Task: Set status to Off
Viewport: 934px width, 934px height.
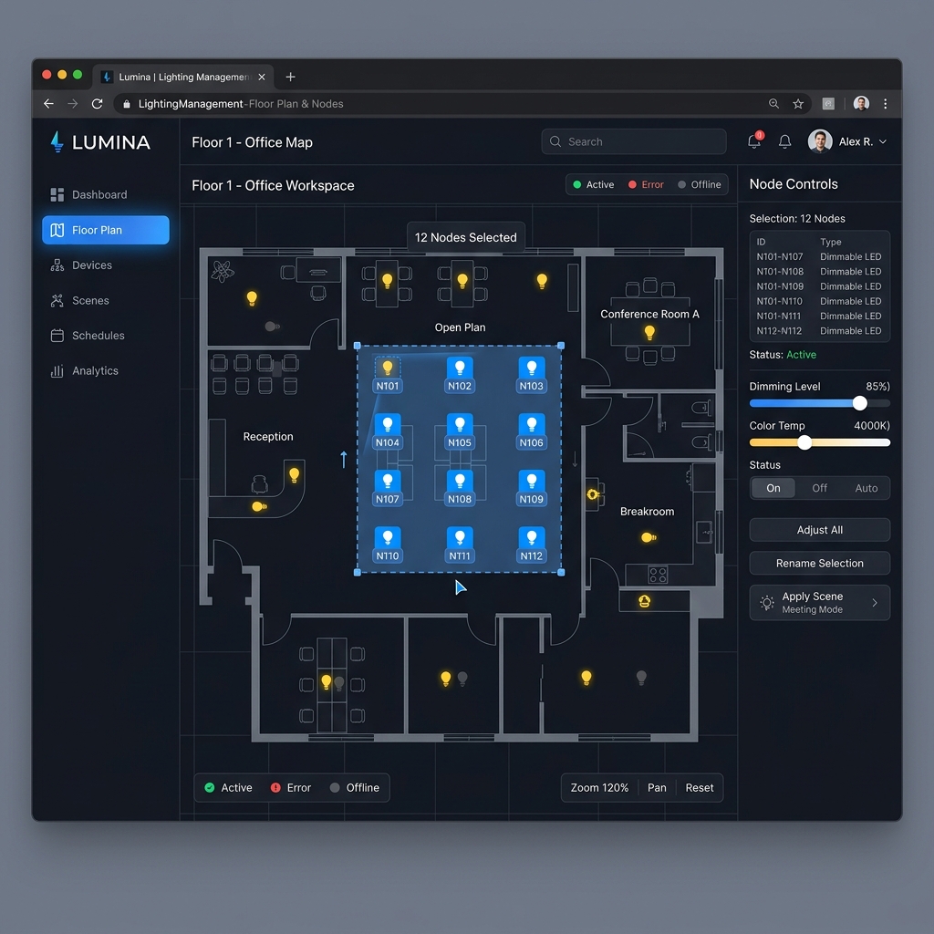Action: point(819,488)
